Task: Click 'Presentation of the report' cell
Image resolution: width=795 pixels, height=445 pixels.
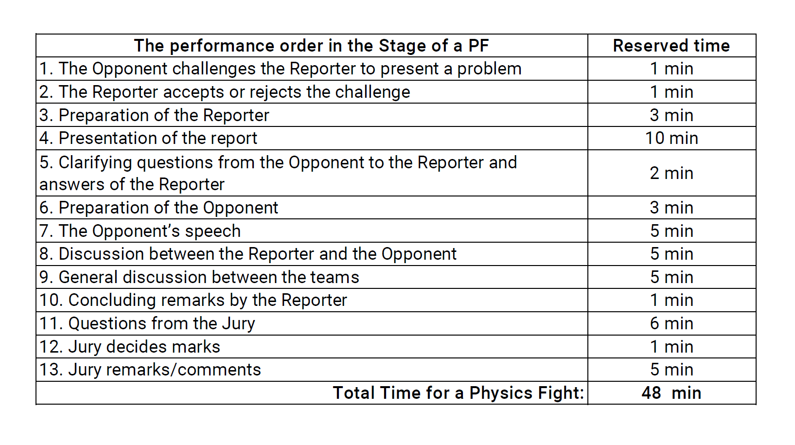Action: click(x=312, y=138)
